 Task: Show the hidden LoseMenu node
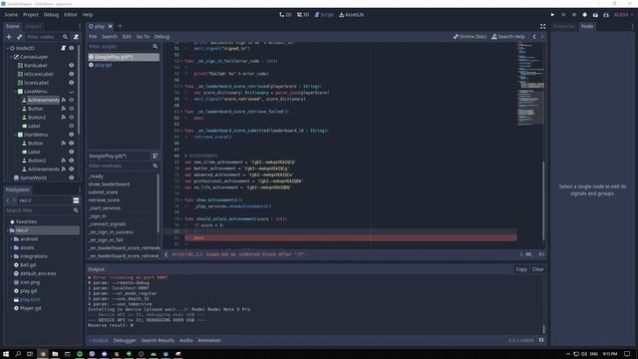[72, 92]
